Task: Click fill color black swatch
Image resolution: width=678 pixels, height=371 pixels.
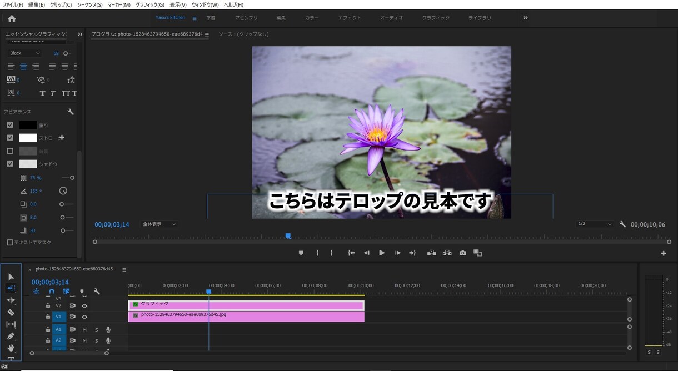Action: pos(28,125)
